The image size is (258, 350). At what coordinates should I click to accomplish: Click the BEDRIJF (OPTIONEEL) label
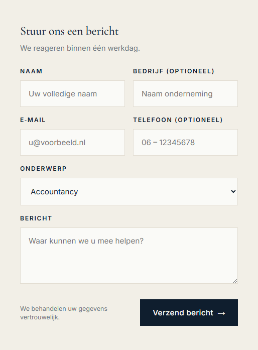point(174,71)
